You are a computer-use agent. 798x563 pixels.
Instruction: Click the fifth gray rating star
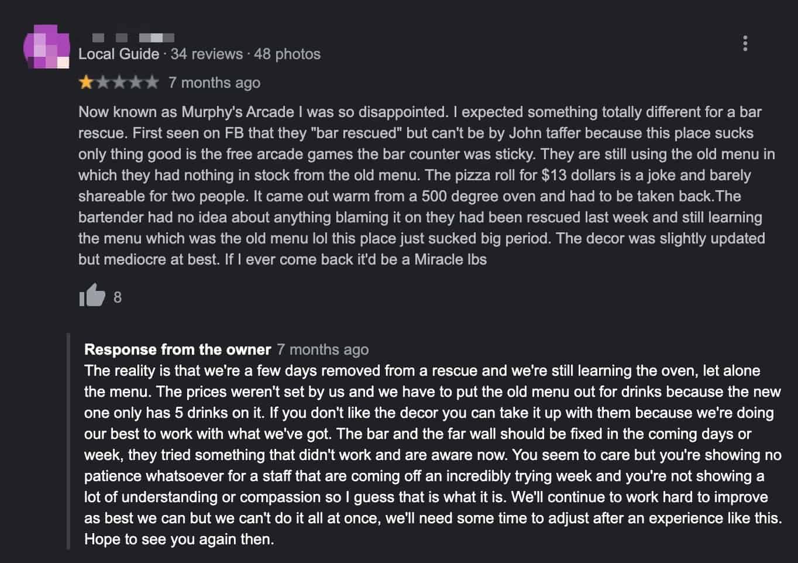click(152, 82)
